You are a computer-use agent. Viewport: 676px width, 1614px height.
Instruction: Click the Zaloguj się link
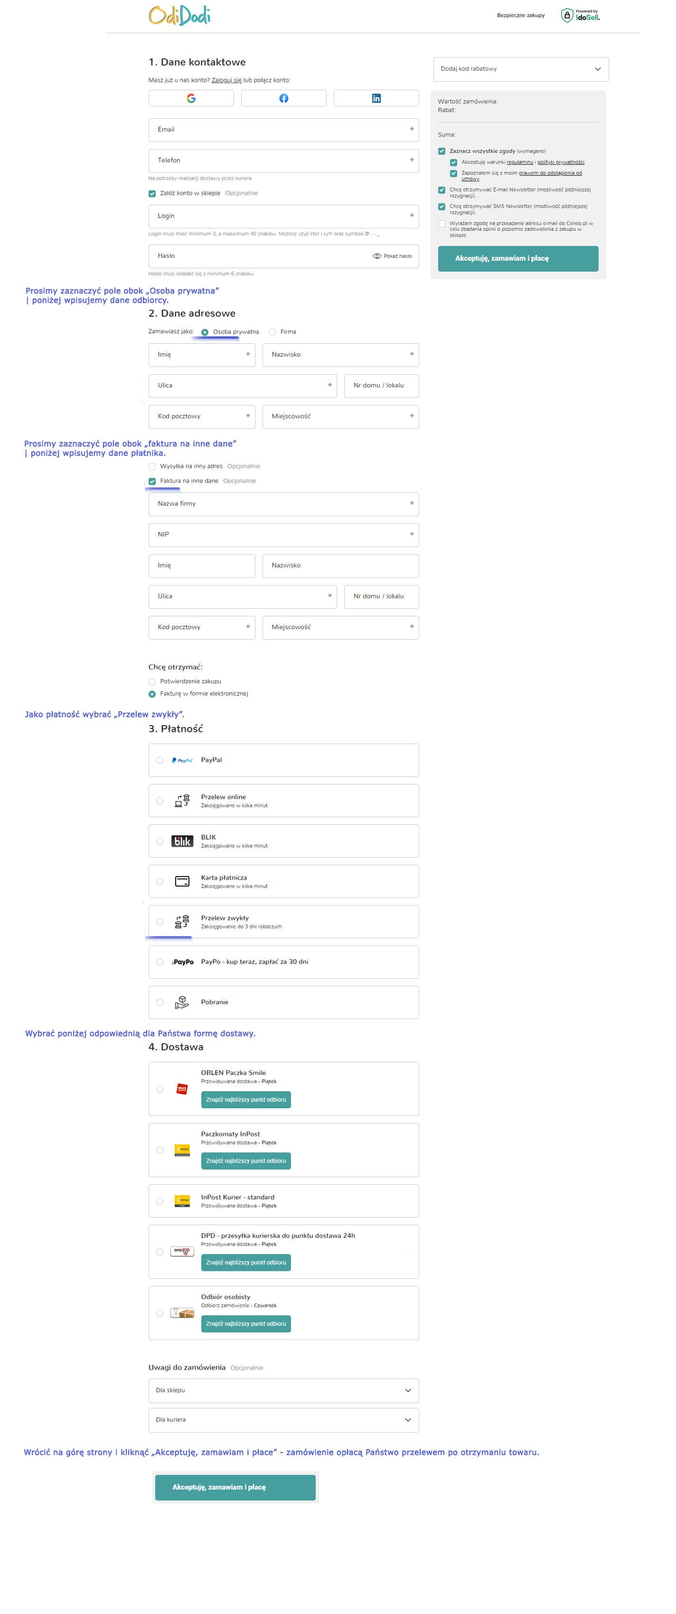coord(226,80)
